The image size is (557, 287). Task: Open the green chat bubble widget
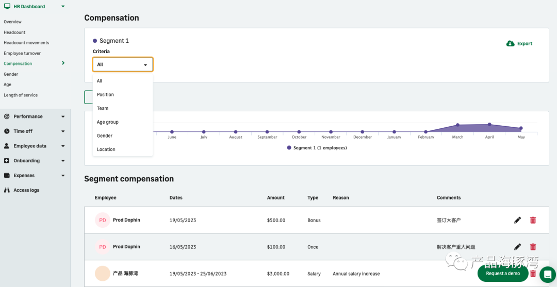547,274
